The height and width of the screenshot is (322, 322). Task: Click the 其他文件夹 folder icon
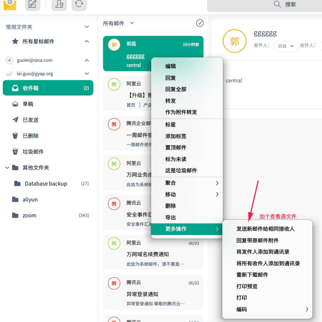pyautogui.click(x=15, y=168)
